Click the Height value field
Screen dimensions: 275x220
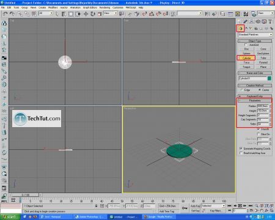[263, 111]
